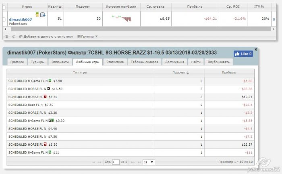Viewport: 282px width, 174px height.
Task: Tick the checkbox in the dimastik007 row
Action: tap(4, 19)
